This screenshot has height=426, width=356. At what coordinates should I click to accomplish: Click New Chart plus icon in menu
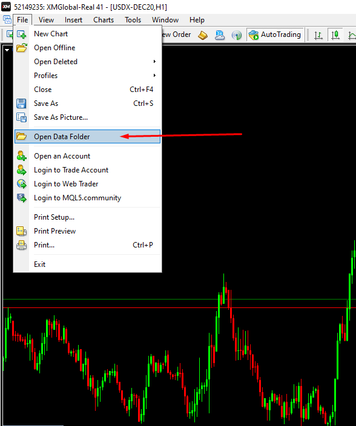tap(21, 34)
